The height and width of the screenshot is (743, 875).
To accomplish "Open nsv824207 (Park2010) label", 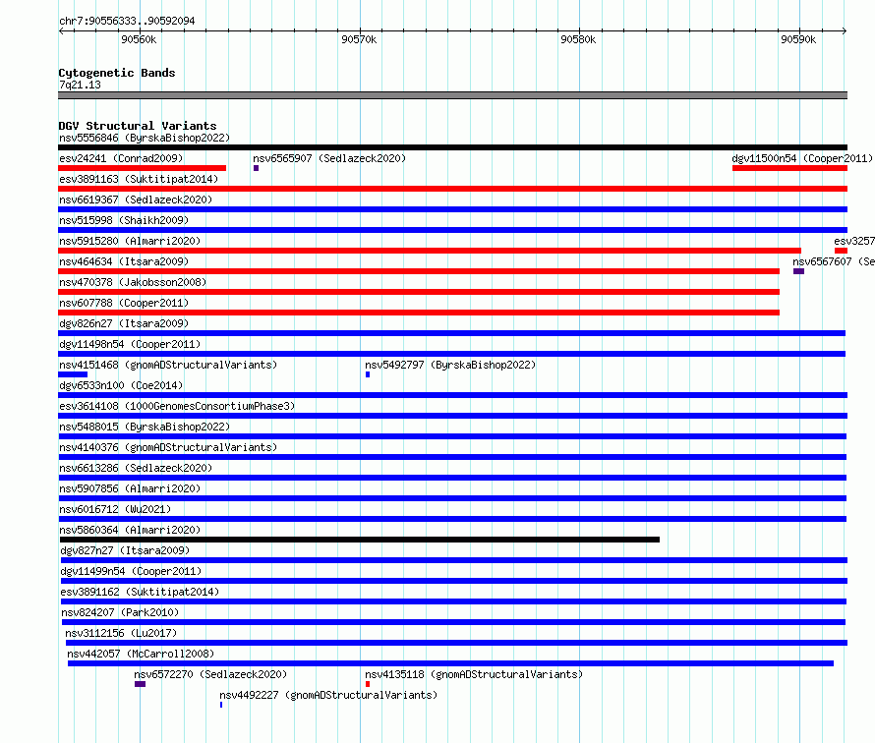I will coord(120,612).
